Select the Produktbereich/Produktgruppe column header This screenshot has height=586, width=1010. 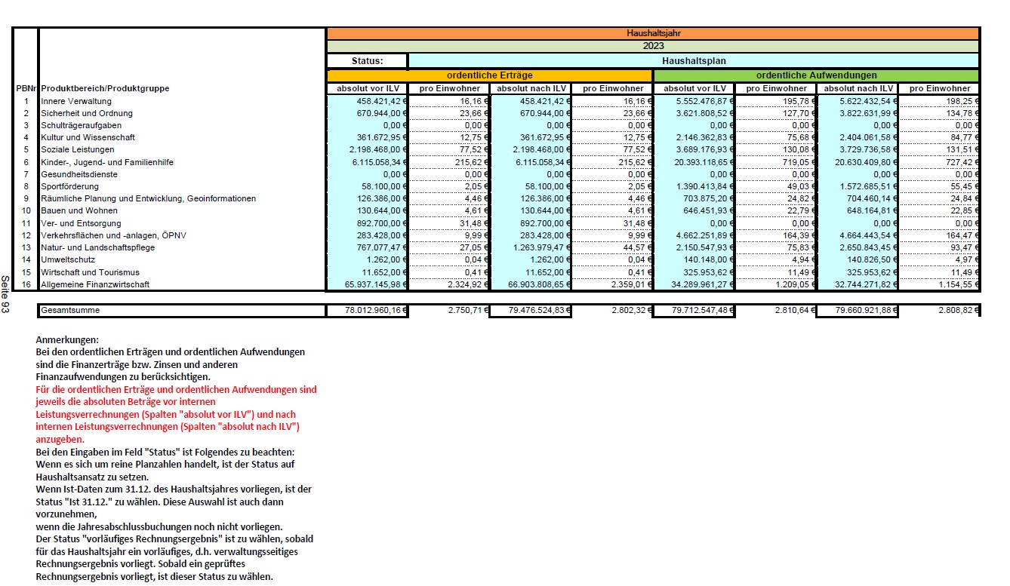coord(105,89)
